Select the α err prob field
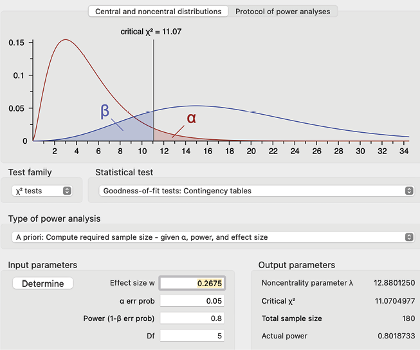Screen dimensions: 420x350 point(193,301)
